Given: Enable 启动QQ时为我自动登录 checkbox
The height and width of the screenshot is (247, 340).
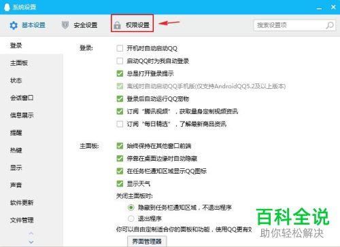Looking at the screenshot, I should pyautogui.click(x=120, y=61).
